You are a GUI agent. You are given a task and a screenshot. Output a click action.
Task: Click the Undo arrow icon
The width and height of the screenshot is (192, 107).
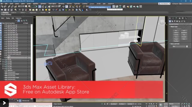tap(2, 6)
